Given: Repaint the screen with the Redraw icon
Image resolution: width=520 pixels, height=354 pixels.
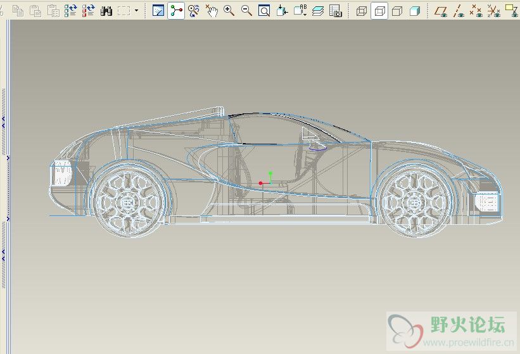Looking at the screenshot, I should point(158,11).
